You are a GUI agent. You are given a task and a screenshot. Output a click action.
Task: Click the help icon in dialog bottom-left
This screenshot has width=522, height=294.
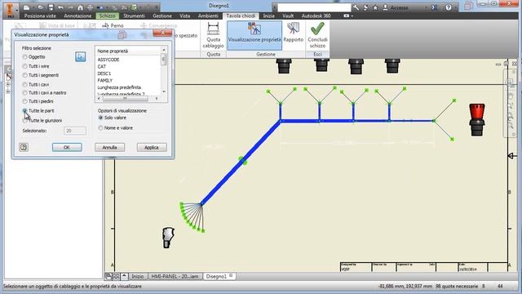pyautogui.click(x=24, y=147)
